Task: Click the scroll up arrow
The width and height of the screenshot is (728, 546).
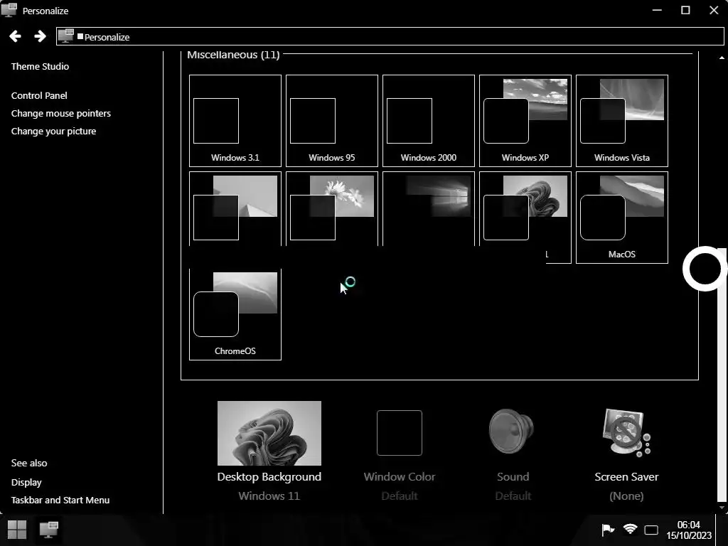Action: 722,58
